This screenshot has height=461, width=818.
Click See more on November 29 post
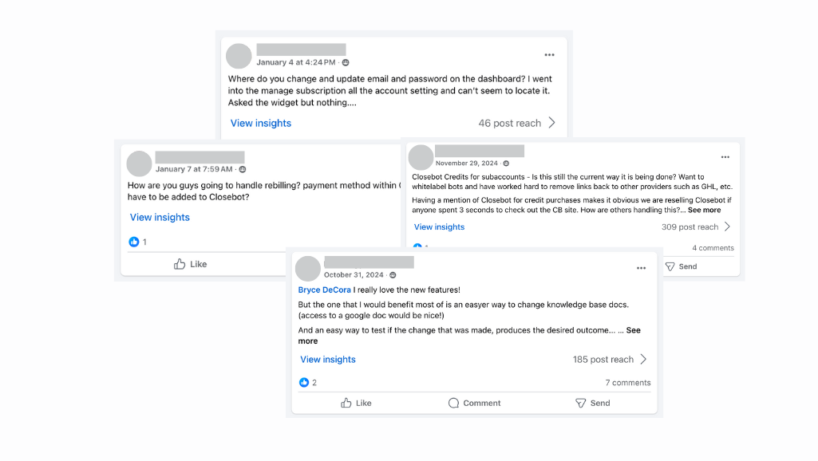704,211
